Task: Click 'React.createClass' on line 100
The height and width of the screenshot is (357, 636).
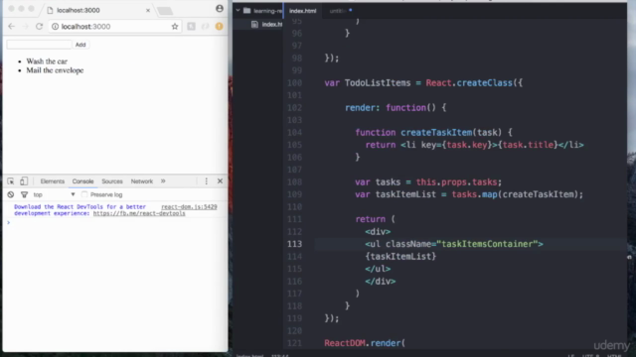Action: tap(469, 83)
